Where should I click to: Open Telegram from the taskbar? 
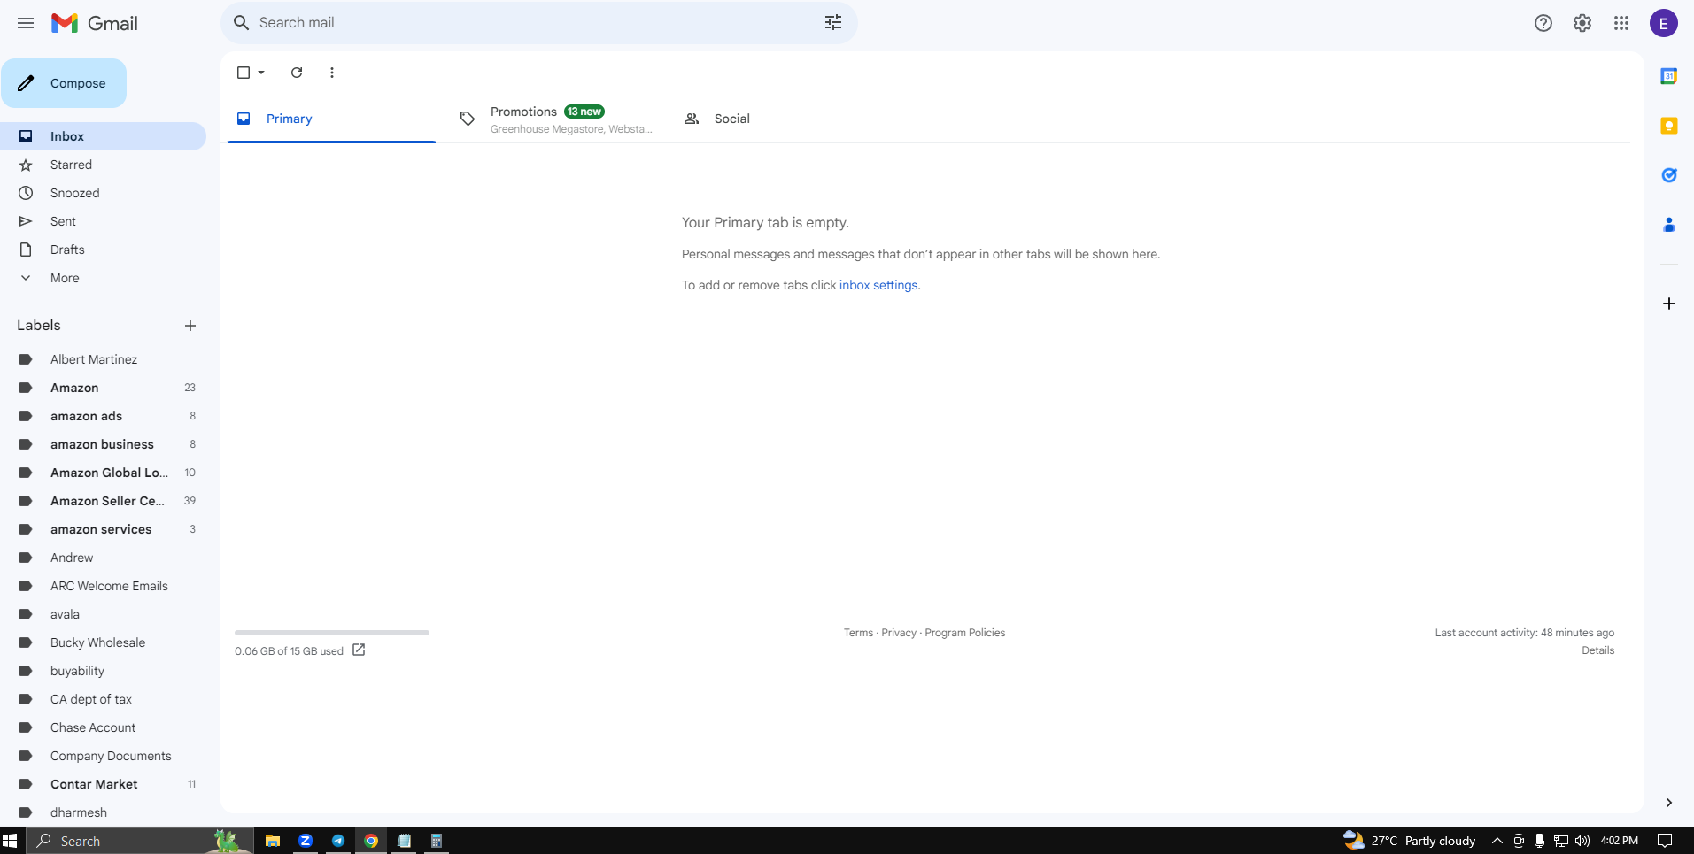point(338,841)
